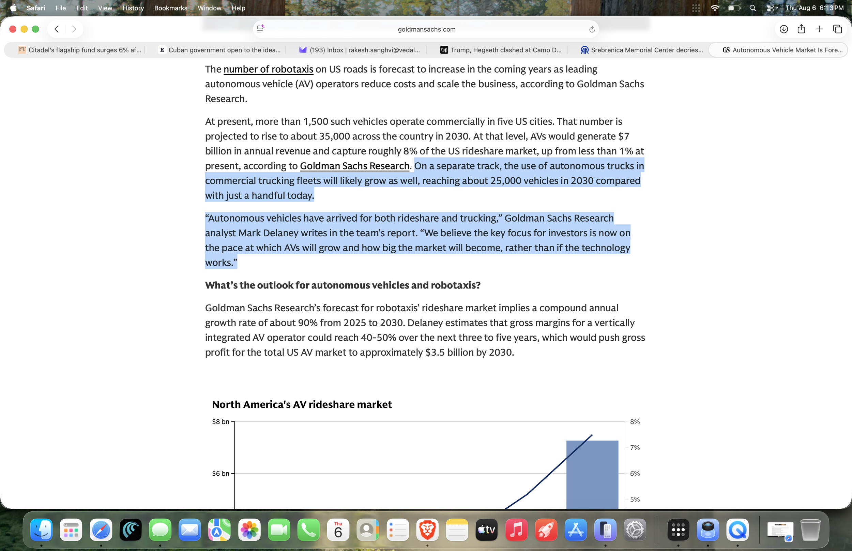
Task: Open the App Store from the Dock
Action: point(575,530)
